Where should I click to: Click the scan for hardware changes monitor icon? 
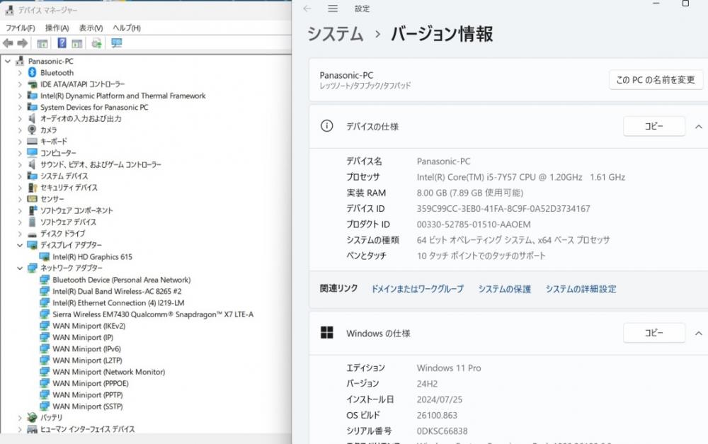point(117,43)
